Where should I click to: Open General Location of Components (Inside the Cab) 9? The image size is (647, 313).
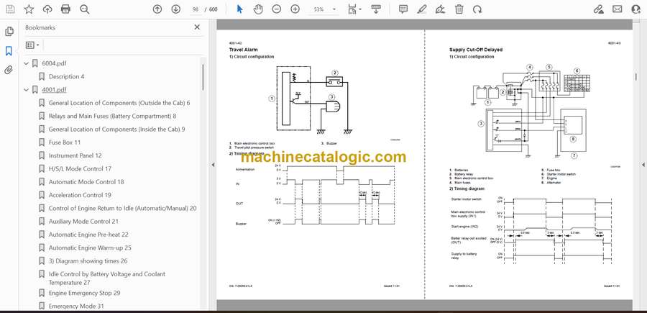point(116,130)
